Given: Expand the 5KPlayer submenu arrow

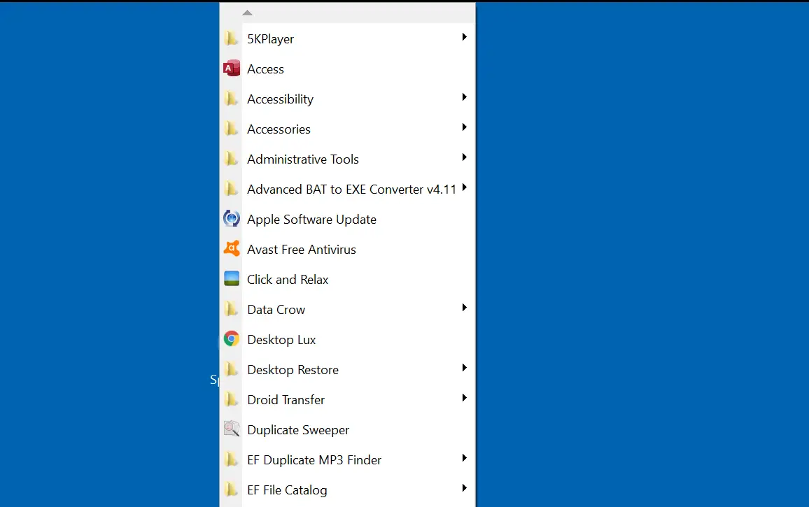Looking at the screenshot, I should coord(465,36).
